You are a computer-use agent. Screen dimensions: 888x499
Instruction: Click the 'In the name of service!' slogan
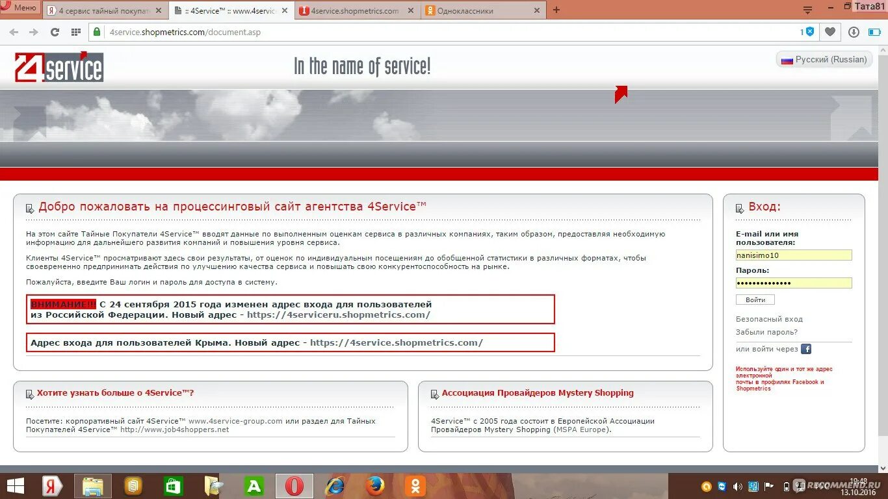tap(362, 66)
